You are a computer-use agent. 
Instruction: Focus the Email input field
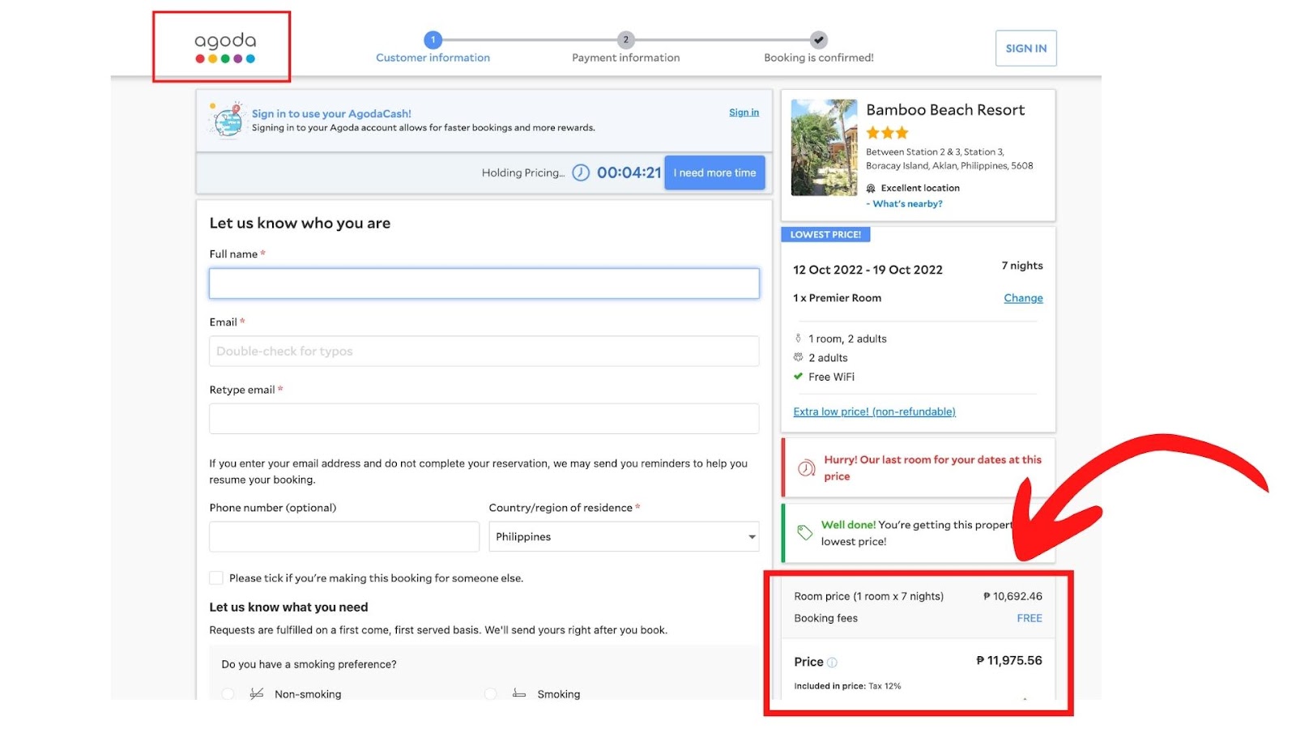pos(484,352)
